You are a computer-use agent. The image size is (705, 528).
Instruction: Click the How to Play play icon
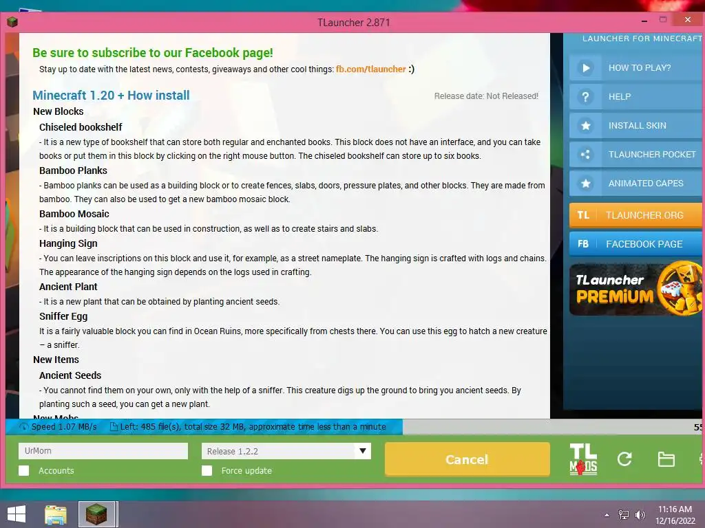(585, 68)
